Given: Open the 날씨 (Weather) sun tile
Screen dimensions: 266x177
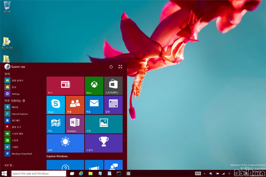Looking at the screenshot, I should tap(65, 143).
